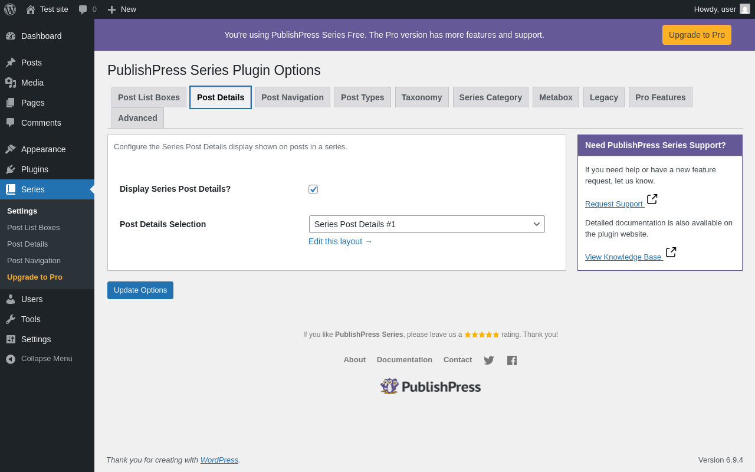The image size is (755, 472).
Task: Select the Advanced tab
Action: [137, 118]
